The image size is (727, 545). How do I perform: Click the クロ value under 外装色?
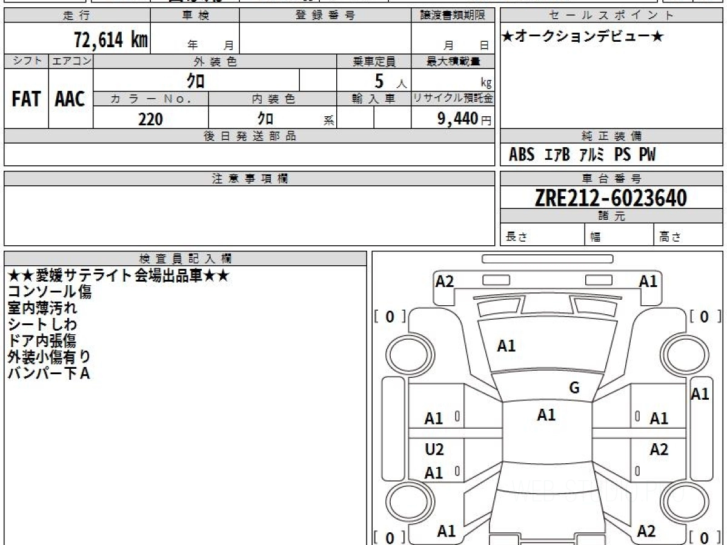tap(196, 81)
